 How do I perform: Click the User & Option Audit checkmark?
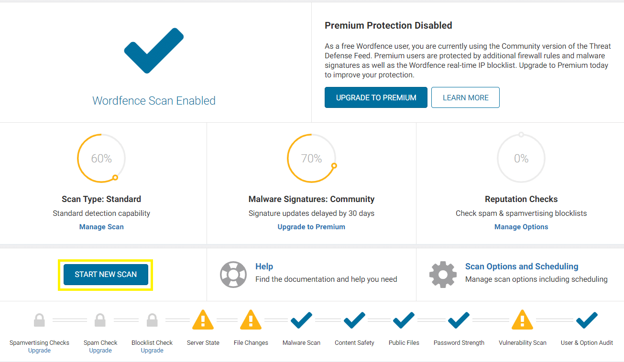point(587,320)
